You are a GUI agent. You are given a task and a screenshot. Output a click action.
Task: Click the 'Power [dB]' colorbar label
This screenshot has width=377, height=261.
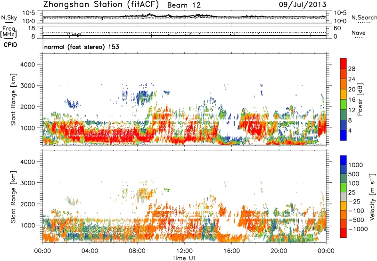click(x=360, y=99)
